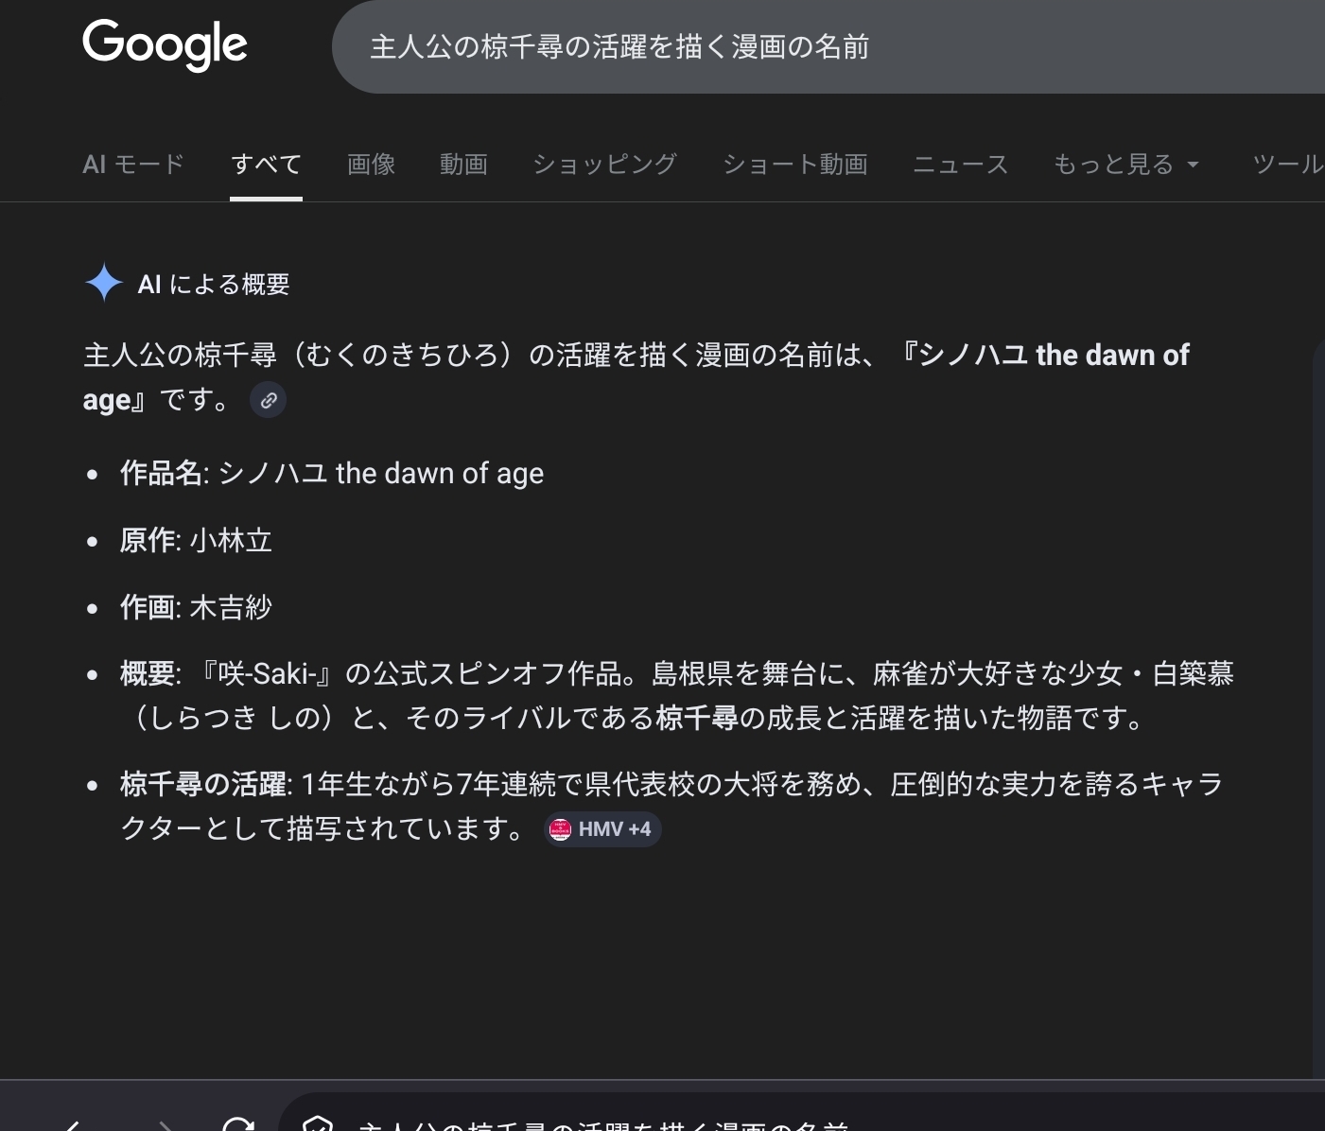Reload the page with refresh icon
This screenshot has height=1131, width=1325.
(238, 1123)
